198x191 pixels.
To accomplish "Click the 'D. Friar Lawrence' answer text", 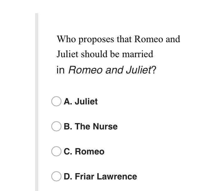I will click(x=100, y=177).
